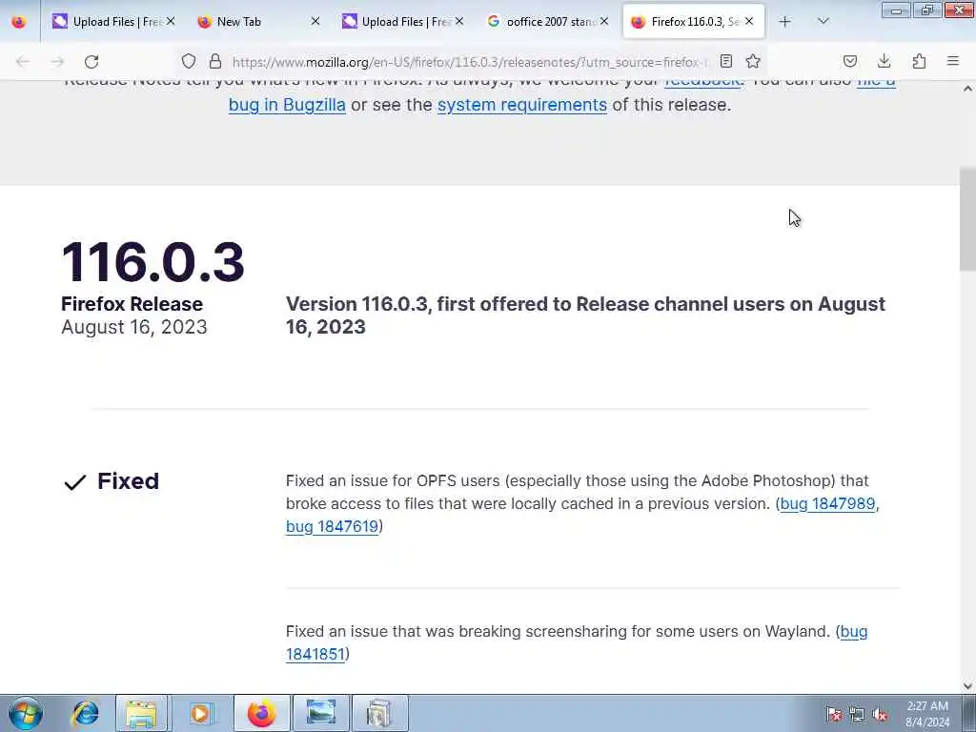The image size is (976, 732).
Task: Open the feedback link
Action: pos(702,82)
